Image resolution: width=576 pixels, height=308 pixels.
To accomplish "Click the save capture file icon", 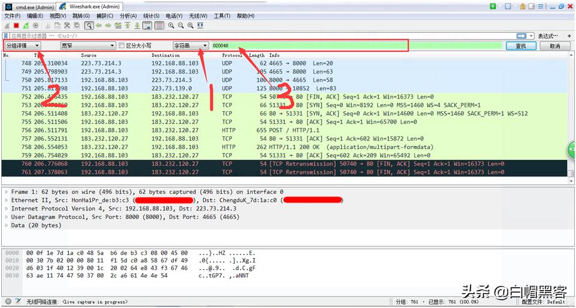I will coord(58,26).
